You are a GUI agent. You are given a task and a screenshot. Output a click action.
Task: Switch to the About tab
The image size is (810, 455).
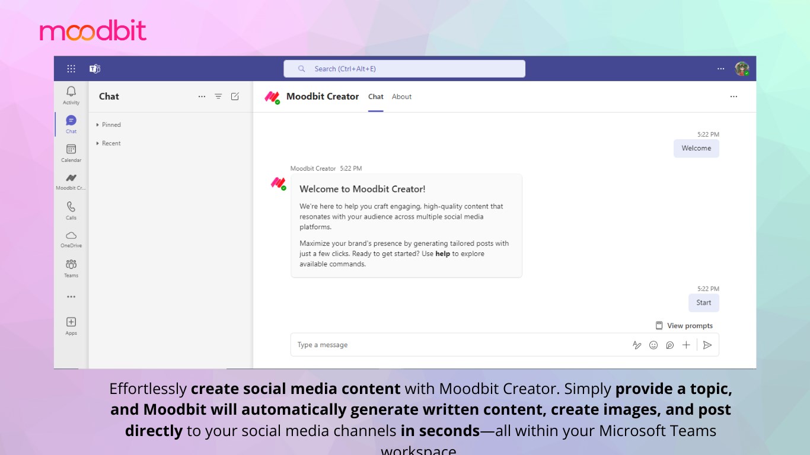[401, 97]
